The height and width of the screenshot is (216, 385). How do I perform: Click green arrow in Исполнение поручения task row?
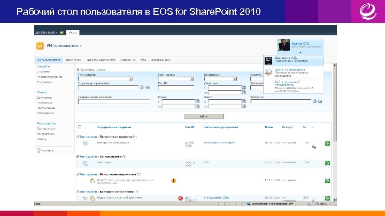(327, 181)
